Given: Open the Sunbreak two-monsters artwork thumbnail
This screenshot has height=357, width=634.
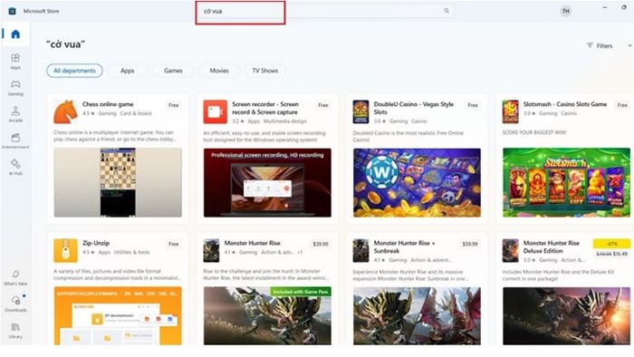Looking at the screenshot, I should 417,315.
